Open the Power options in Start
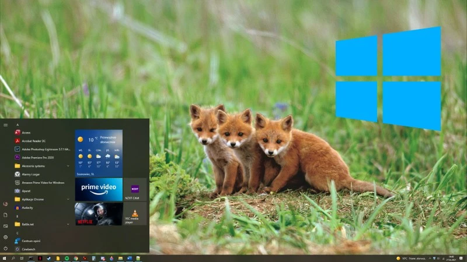The image size is (467, 262). [5, 249]
